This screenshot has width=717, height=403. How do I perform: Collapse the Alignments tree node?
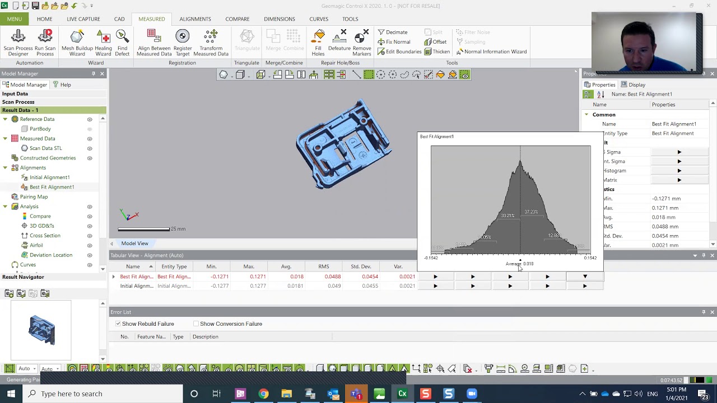(x=6, y=168)
